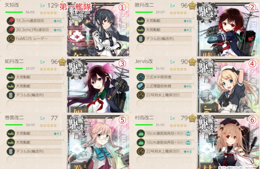Expand arrow at right of 巻雲改二's second 大発動艇 slot
This screenshot has width=260, height=169.
(x=63, y=140)
